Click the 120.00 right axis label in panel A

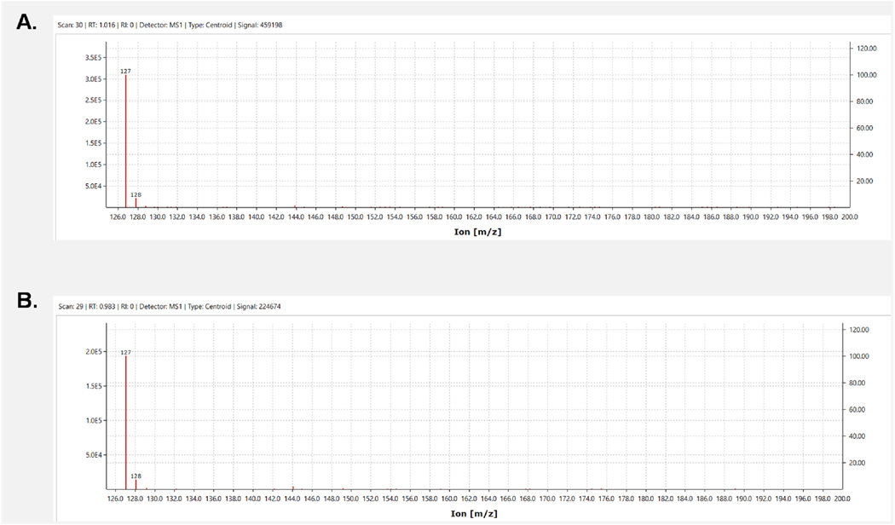click(867, 49)
